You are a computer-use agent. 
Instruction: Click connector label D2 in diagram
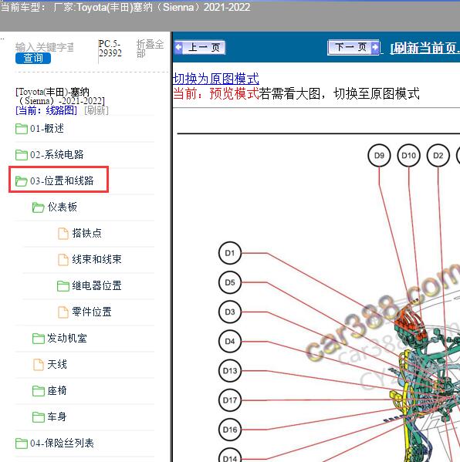[438, 155]
